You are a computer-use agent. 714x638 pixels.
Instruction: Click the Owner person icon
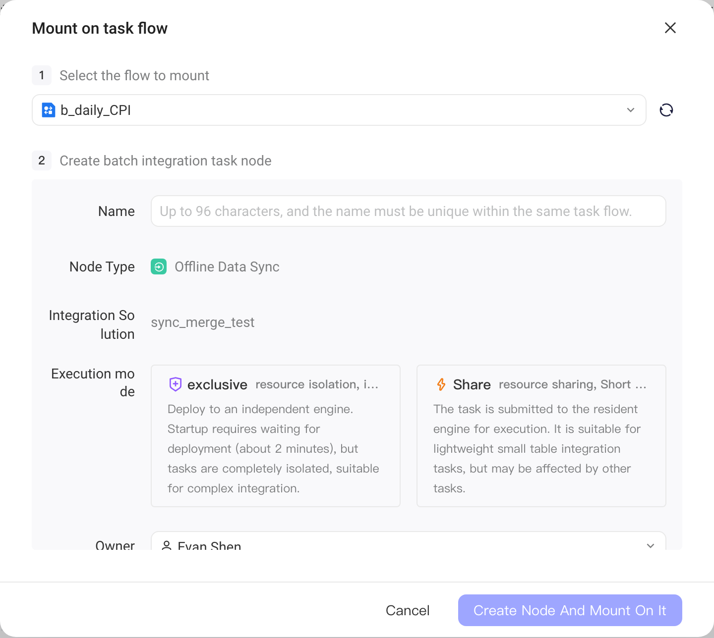coord(167,545)
